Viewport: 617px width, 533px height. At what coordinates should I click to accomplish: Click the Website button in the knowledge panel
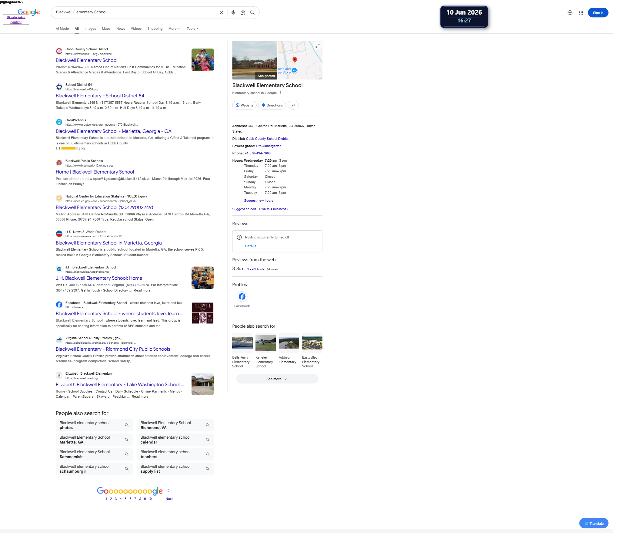pyautogui.click(x=245, y=105)
